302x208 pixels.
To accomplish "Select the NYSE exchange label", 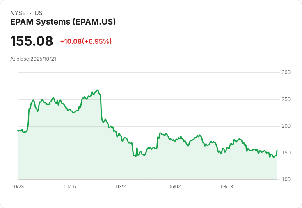I will pos(18,13).
